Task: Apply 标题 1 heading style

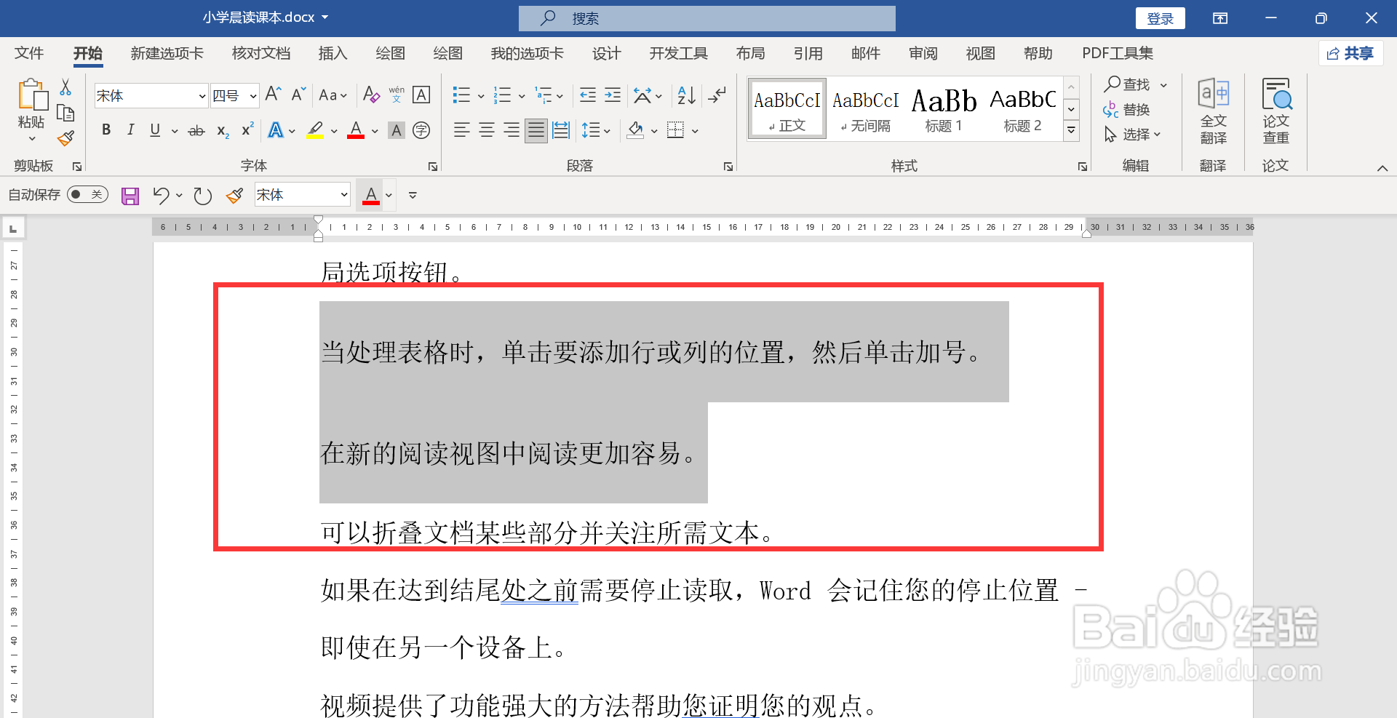Action: click(944, 108)
